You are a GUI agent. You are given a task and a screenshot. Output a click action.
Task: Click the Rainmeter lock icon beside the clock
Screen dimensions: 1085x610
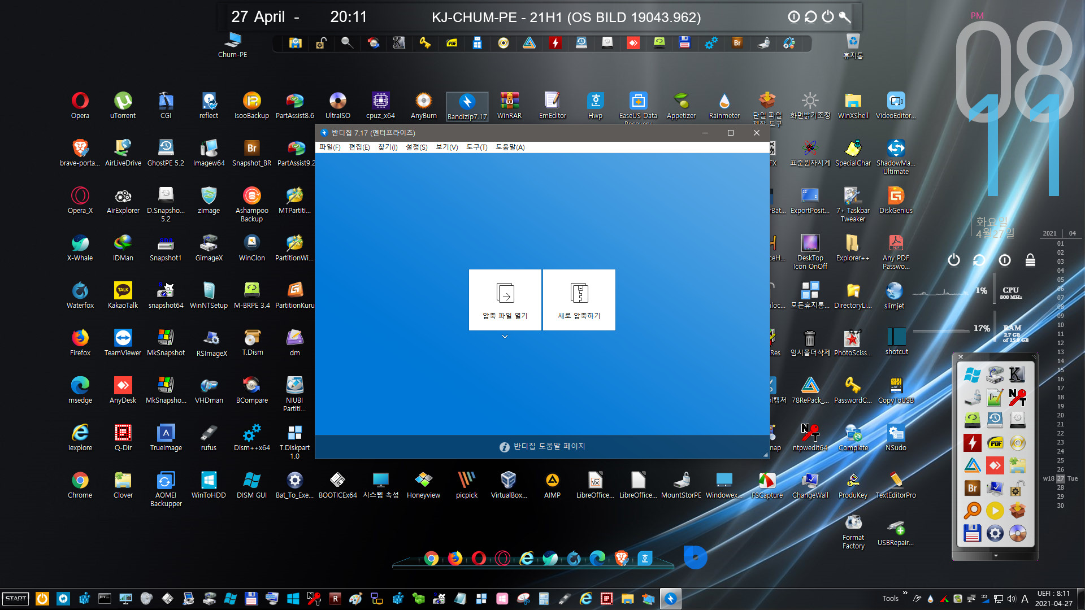tap(1030, 260)
